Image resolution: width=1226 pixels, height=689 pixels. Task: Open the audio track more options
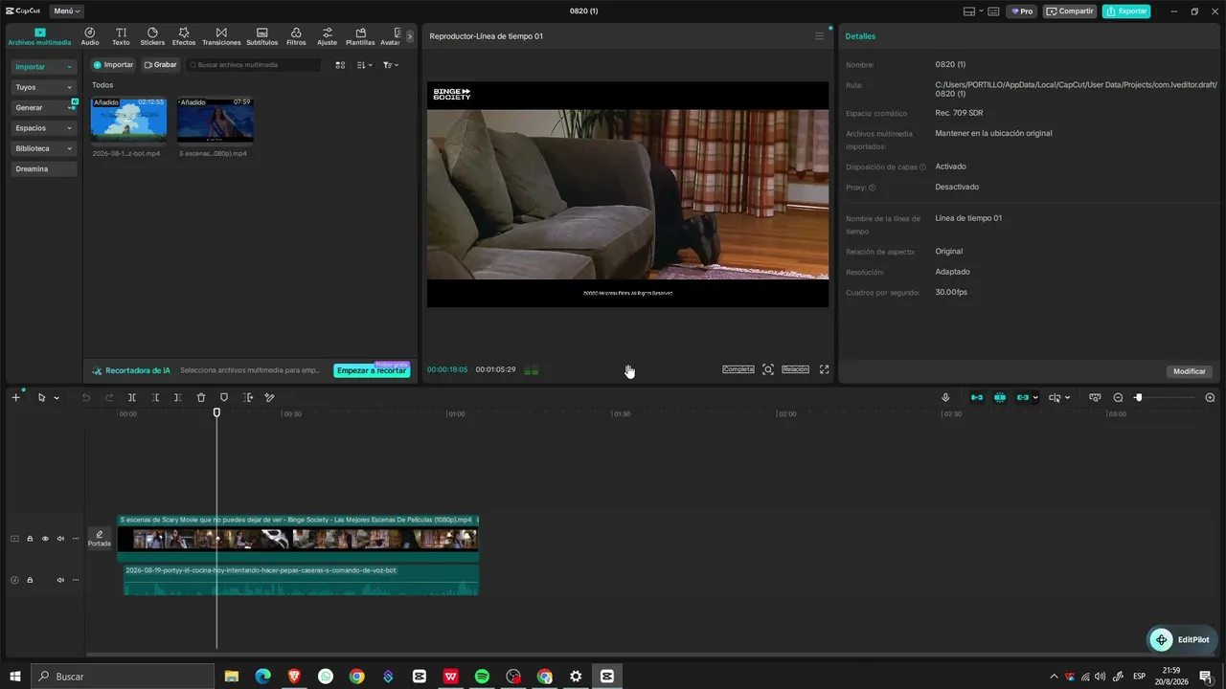pos(76,580)
